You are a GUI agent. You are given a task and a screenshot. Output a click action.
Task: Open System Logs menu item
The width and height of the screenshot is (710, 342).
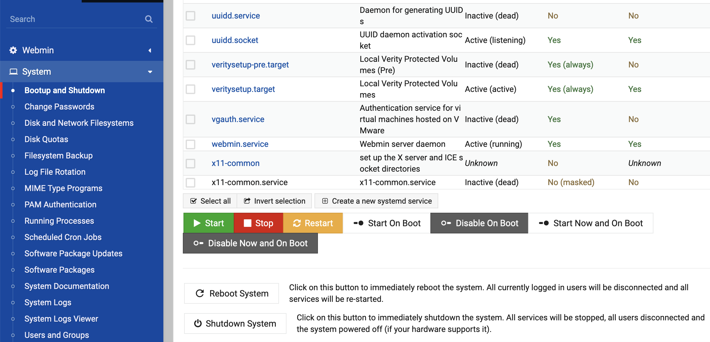click(x=48, y=302)
